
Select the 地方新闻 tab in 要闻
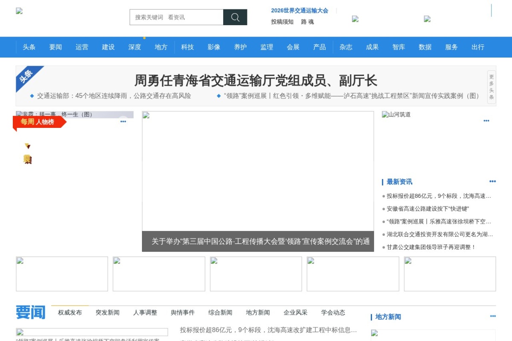click(258, 312)
